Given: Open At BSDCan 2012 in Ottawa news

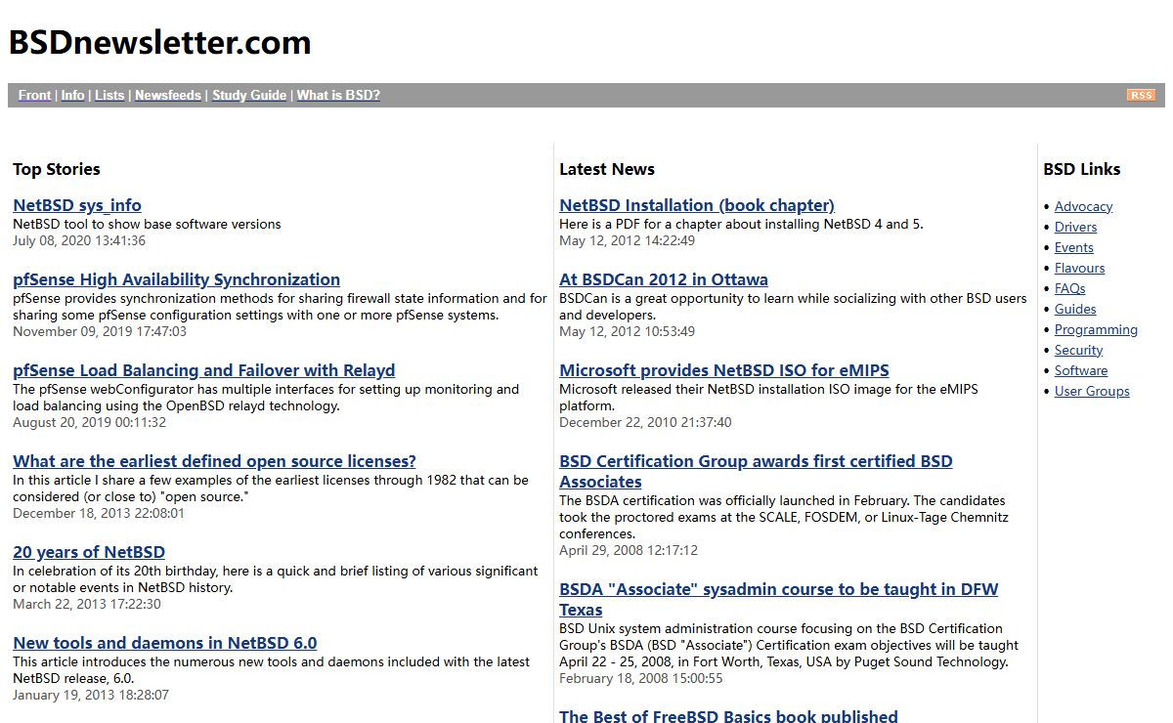Looking at the screenshot, I should pos(664,279).
